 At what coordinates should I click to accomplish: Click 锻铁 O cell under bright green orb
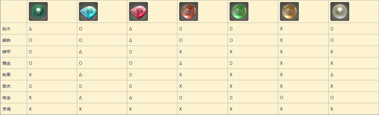pyautogui.click(x=231, y=40)
